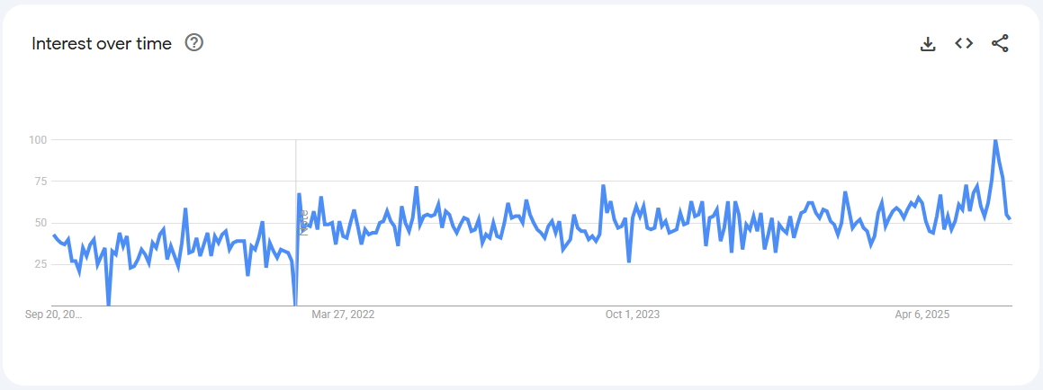Click the "Interest over time" heading
The image size is (1043, 390).
click(x=102, y=44)
